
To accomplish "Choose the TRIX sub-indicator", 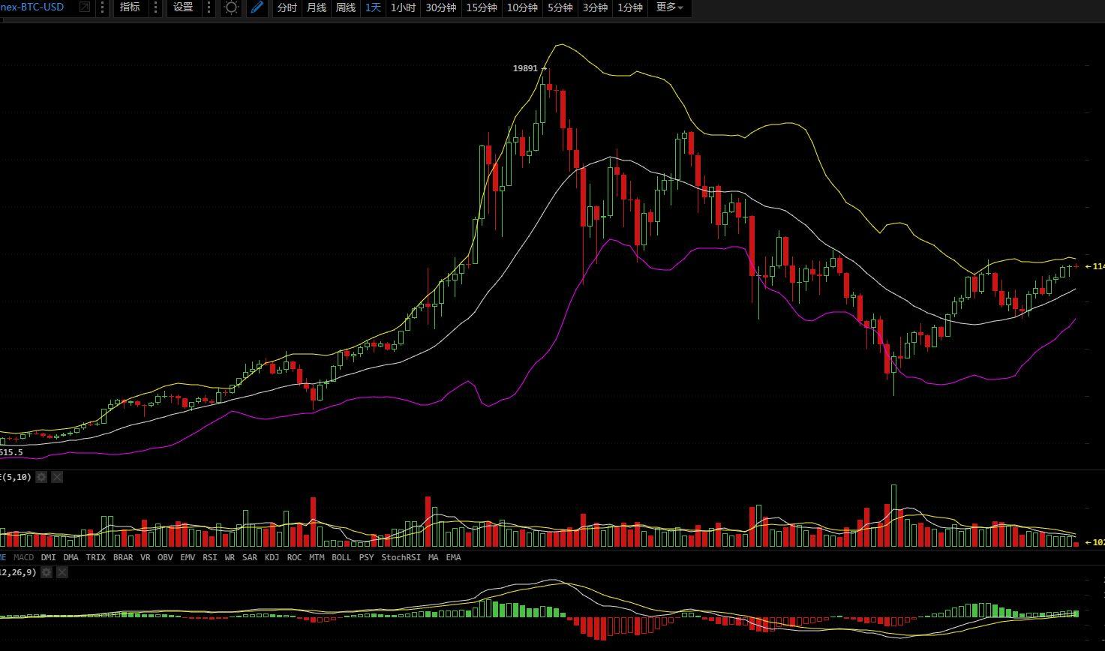I will (x=96, y=557).
